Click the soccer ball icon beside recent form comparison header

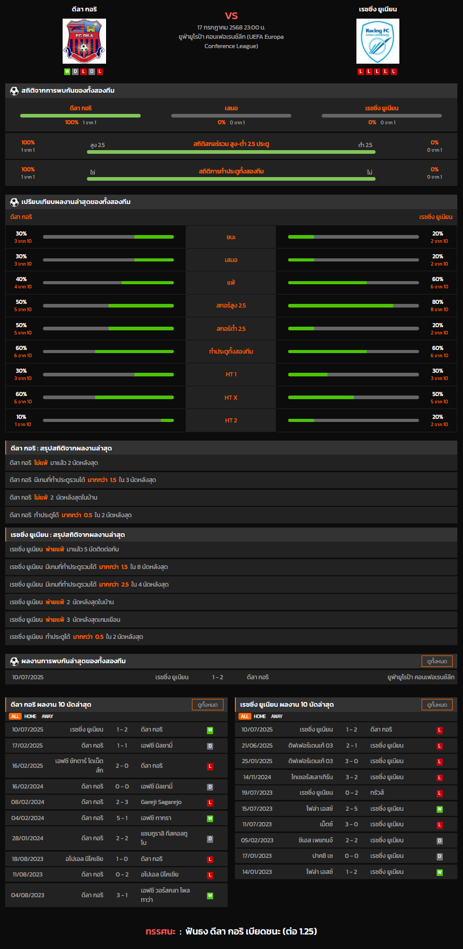click(x=14, y=202)
